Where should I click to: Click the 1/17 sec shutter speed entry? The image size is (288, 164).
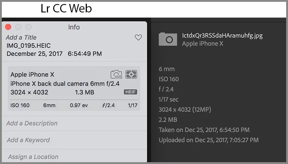click(x=168, y=99)
